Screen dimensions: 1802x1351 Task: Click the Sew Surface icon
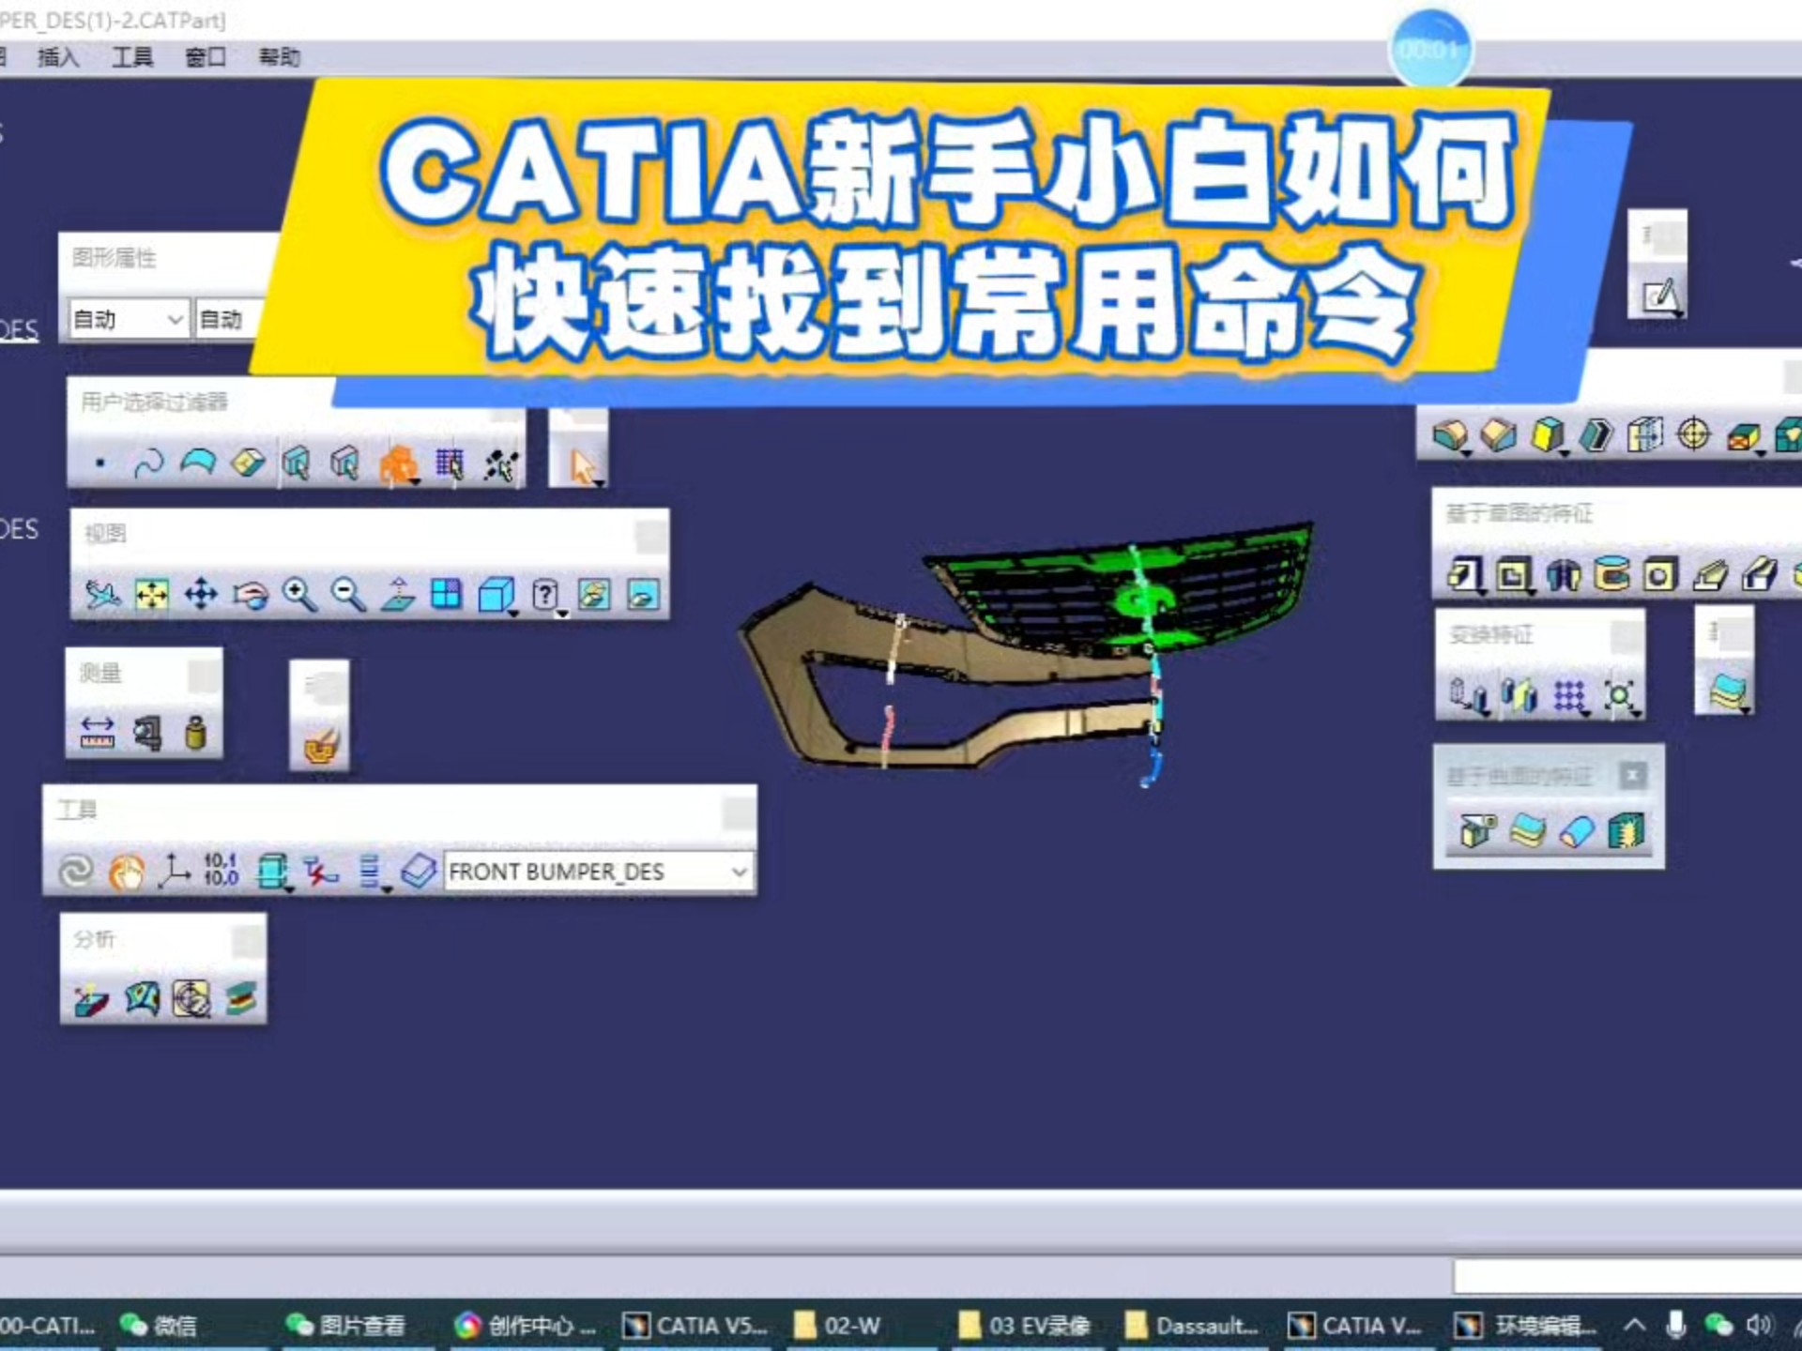[x=1626, y=832]
